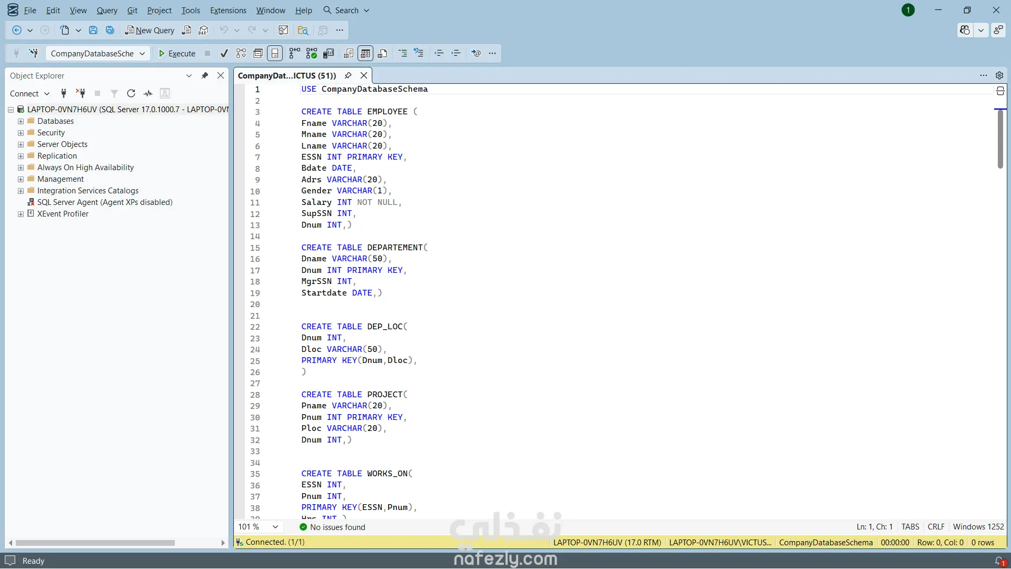Toggle Include Client Statistics

pos(329,53)
